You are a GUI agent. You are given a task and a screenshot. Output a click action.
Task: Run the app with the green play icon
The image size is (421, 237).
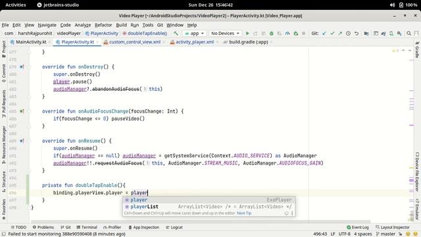tap(247, 34)
